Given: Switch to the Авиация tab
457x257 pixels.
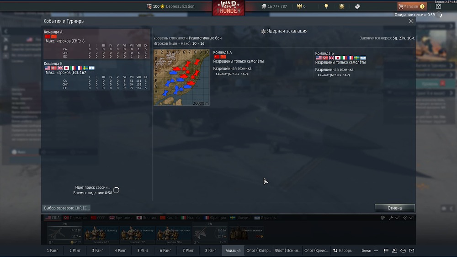Looking at the screenshot, I should pos(233,251).
